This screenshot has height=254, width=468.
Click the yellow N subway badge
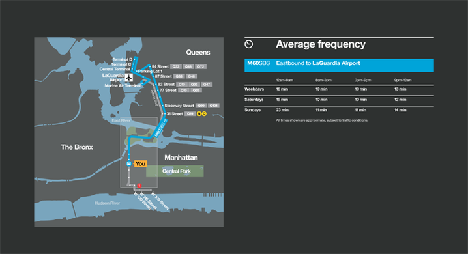199,113
